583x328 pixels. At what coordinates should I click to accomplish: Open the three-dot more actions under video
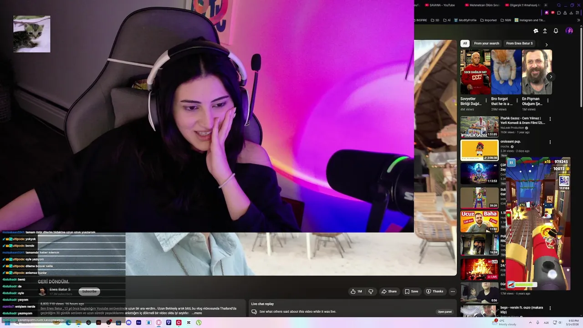(x=452, y=292)
